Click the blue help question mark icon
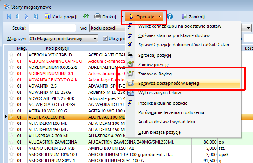This screenshot has height=163, width=253. pyautogui.click(x=170, y=16)
